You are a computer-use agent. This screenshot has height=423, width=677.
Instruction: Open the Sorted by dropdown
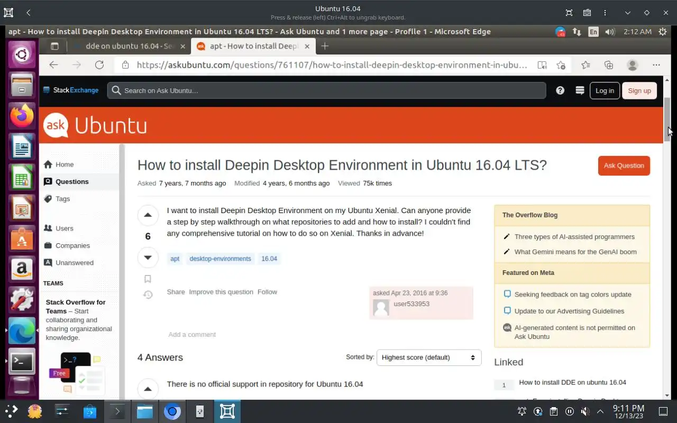point(429,357)
